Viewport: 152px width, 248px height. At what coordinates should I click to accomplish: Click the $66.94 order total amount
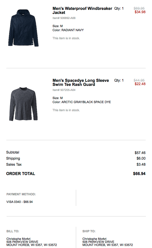[x=139, y=174]
